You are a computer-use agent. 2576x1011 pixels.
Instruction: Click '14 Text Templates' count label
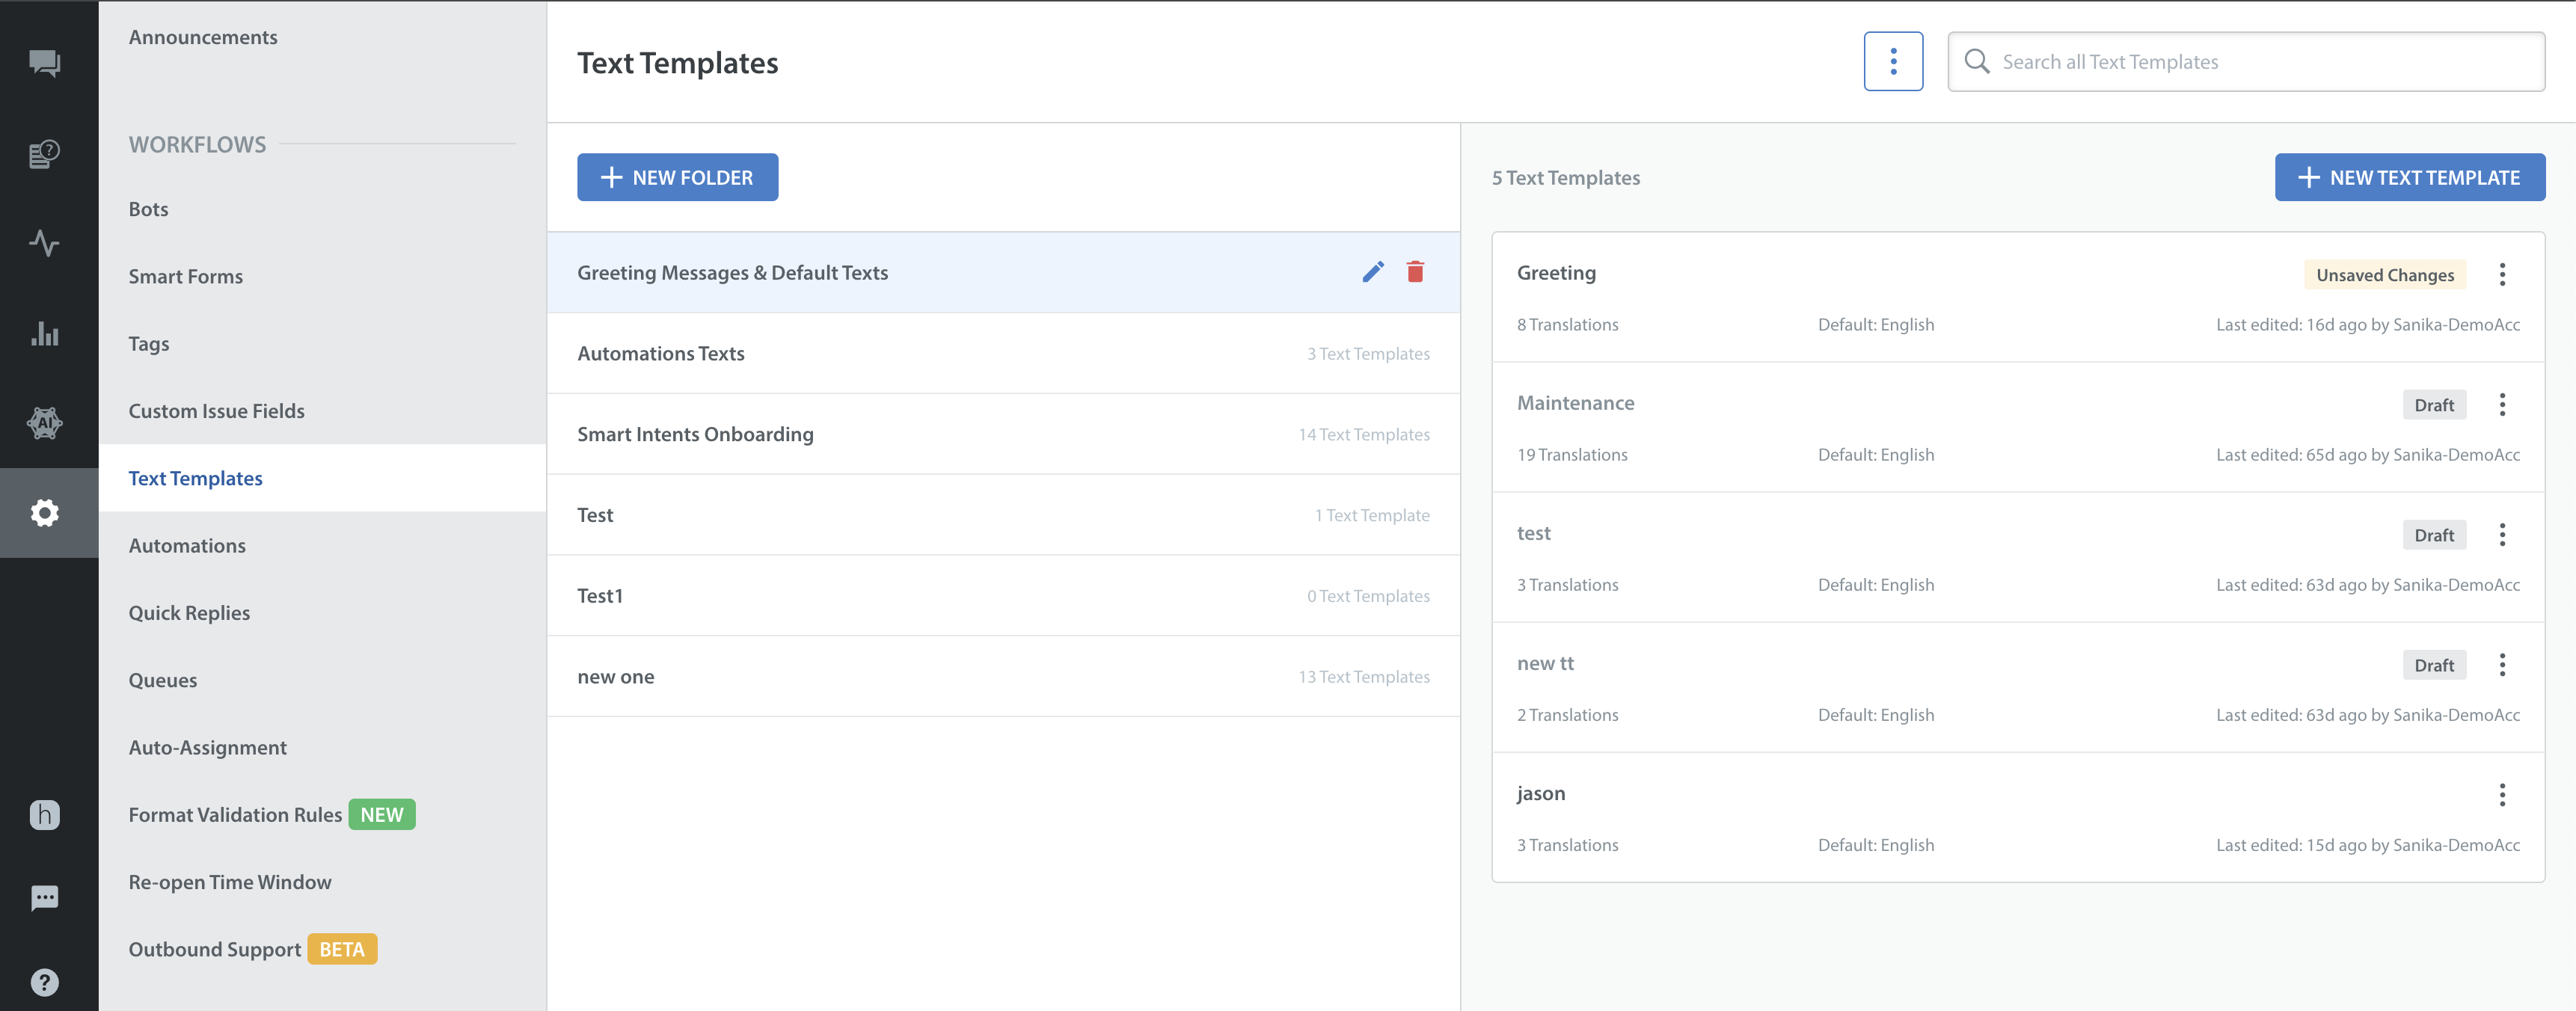tap(1363, 435)
